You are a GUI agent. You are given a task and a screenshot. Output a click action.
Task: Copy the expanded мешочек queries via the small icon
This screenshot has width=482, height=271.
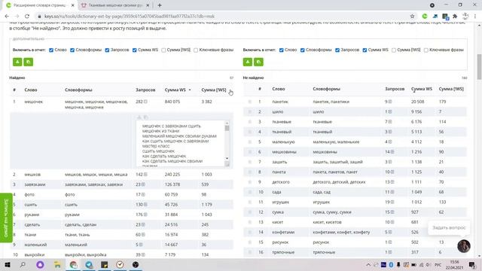coord(145,117)
